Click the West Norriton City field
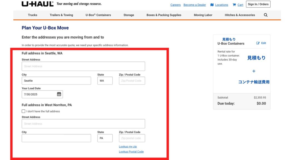 pyautogui.click(x=56, y=138)
